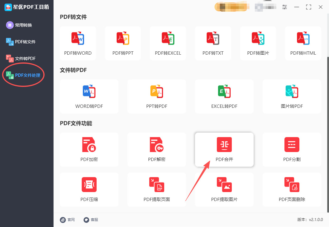
Task: Open the 官网 website link
Action: click(67, 220)
